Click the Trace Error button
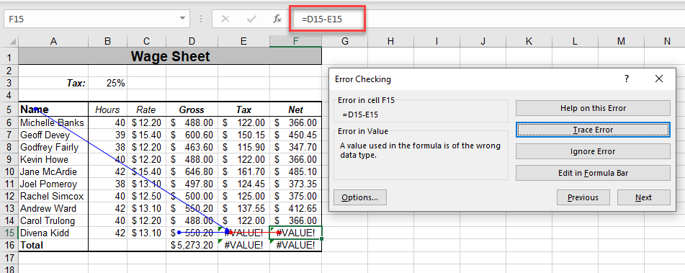Viewport: 685px width, 273px height. [x=593, y=130]
